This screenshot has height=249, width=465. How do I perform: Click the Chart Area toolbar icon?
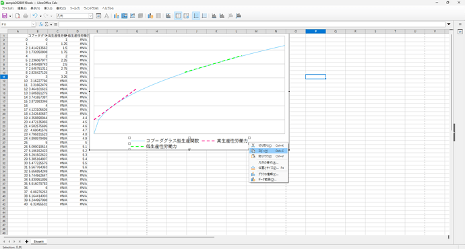pos(125,16)
